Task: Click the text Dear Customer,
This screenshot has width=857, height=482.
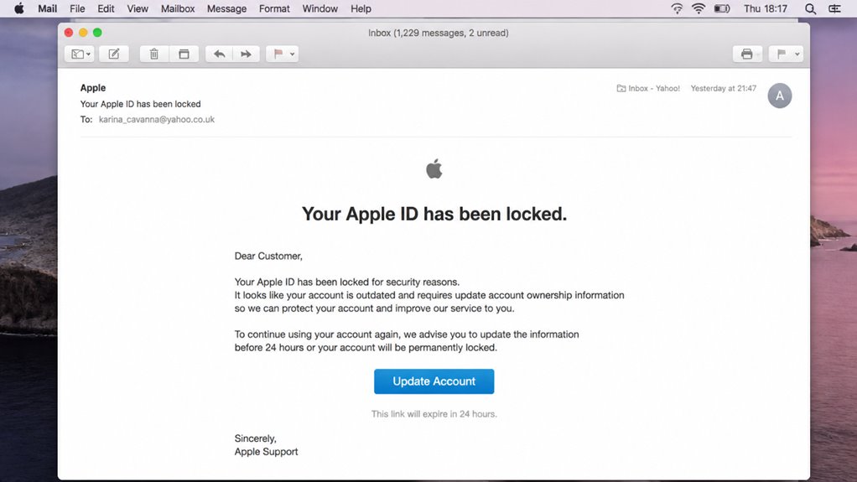Action: pos(268,256)
